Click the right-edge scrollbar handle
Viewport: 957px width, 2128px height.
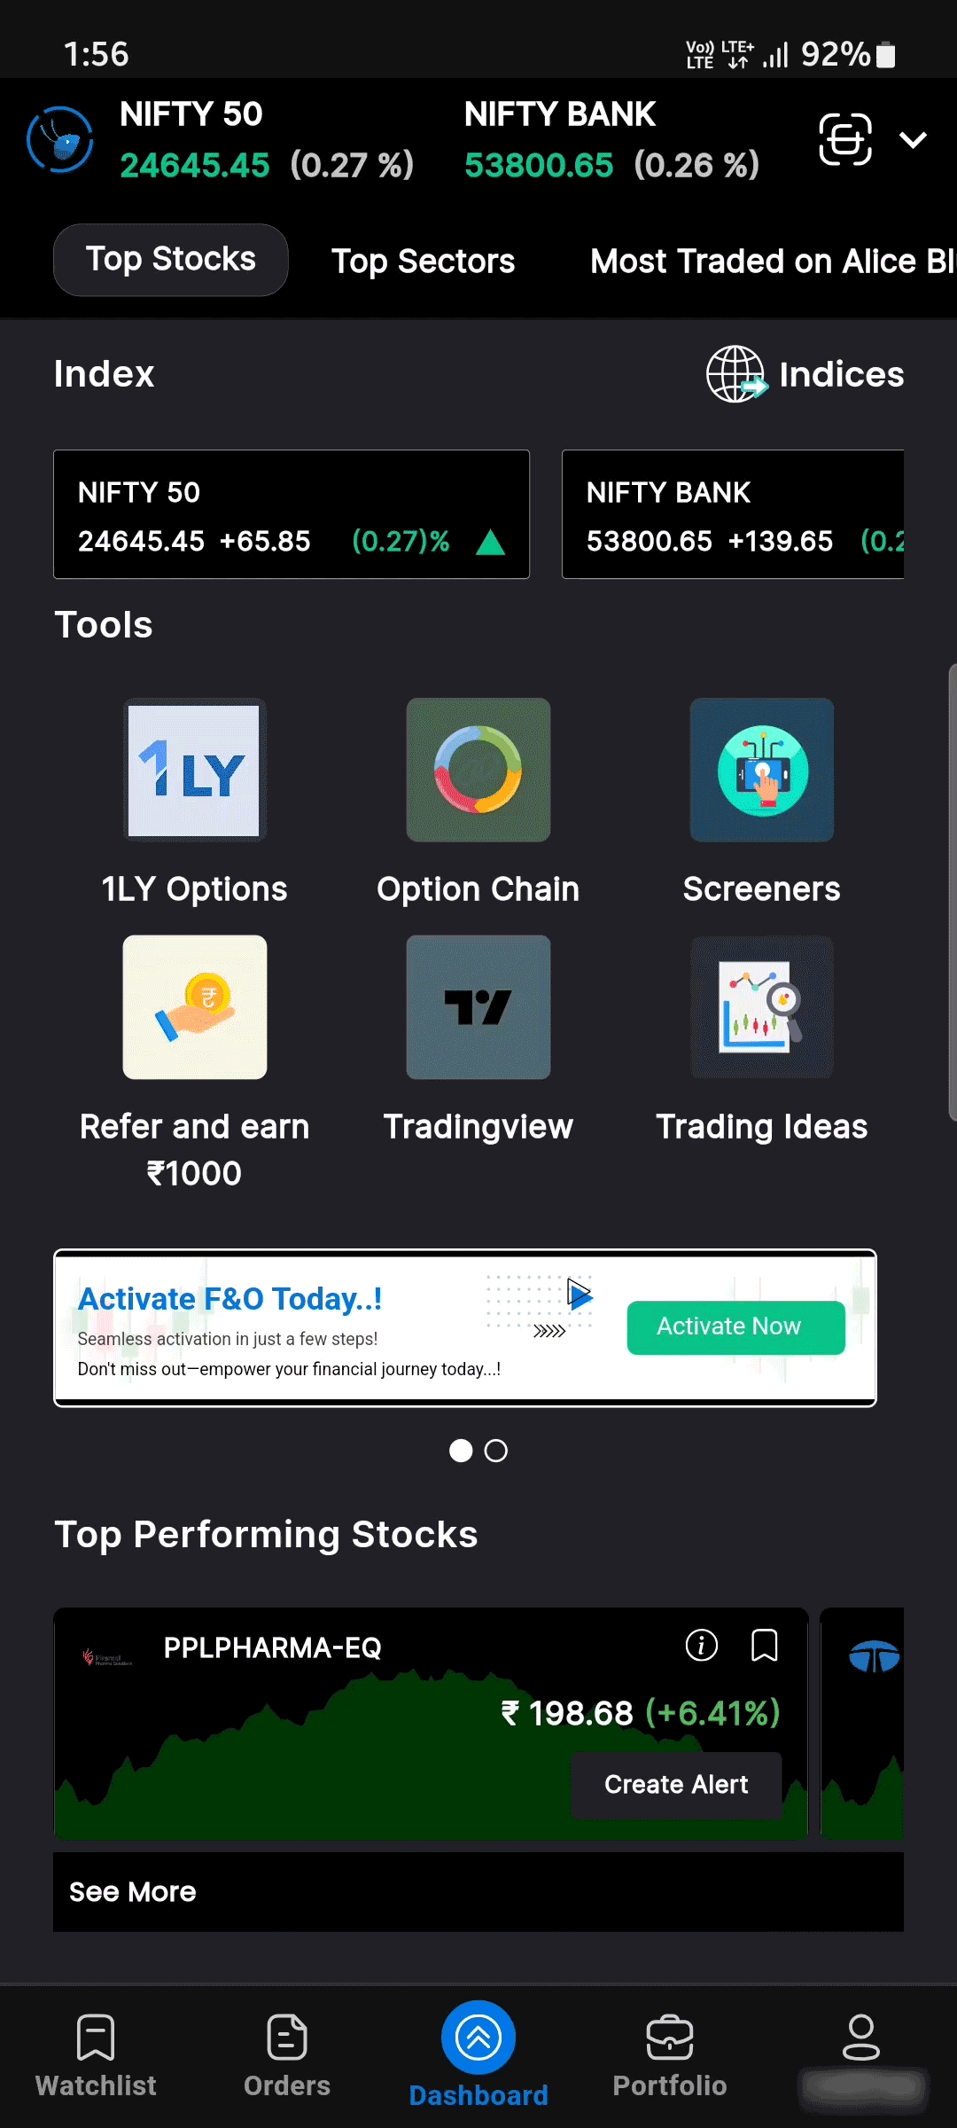pos(952,891)
